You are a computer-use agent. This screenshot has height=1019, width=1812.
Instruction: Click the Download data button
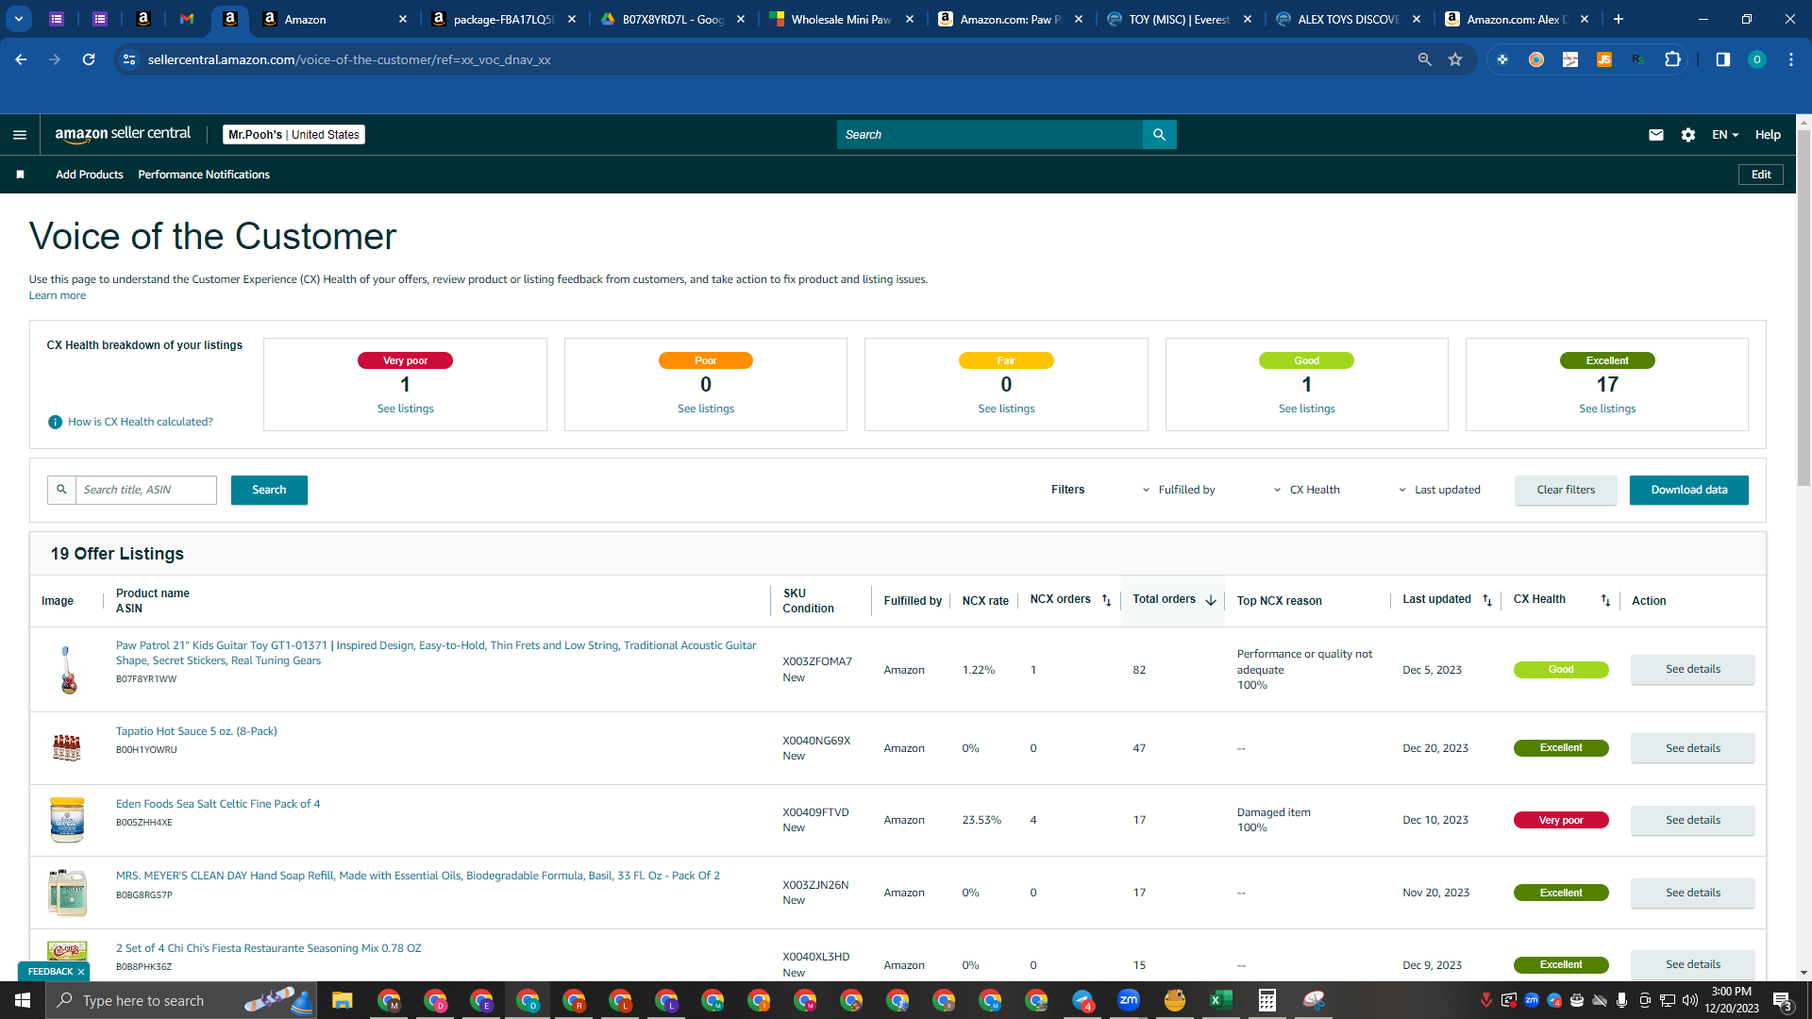[1689, 490]
